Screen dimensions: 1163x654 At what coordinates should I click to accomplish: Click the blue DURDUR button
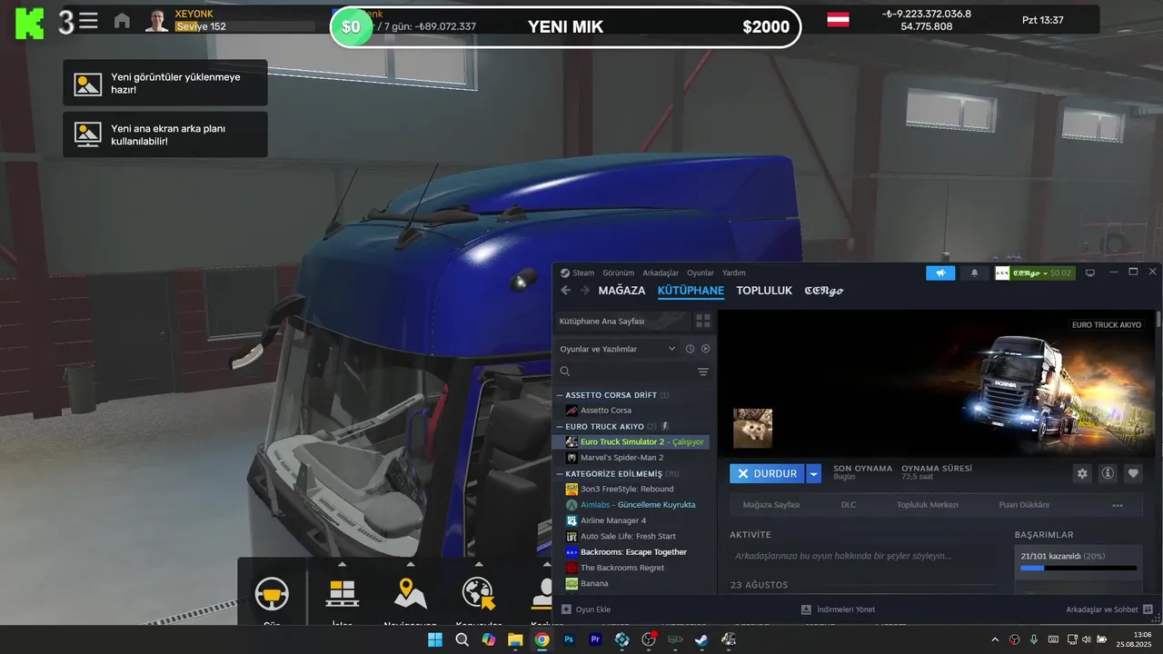[x=767, y=473]
